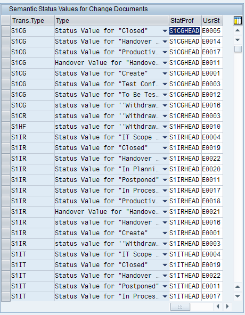Click the scroll down arrow below top up arrow
Image resolution: width=245 pixels, height=315 pixels.
click(x=238, y=40)
